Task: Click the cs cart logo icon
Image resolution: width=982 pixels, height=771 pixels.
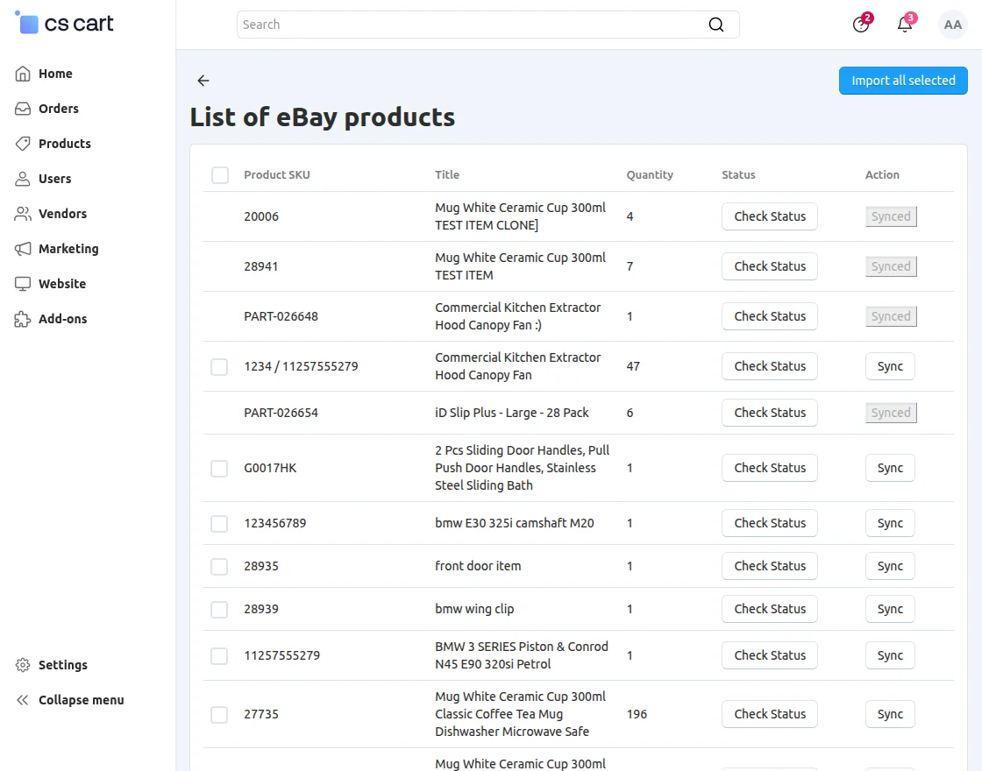Action: pyautogui.click(x=27, y=23)
